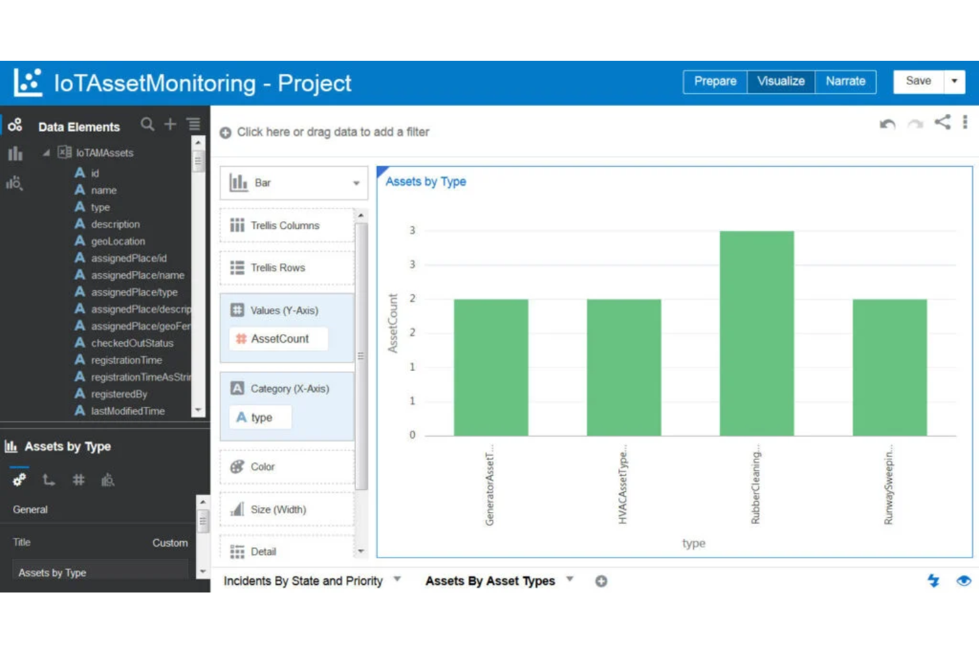Open the Data Elements search icon
This screenshot has height=653, width=979.
click(147, 124)
